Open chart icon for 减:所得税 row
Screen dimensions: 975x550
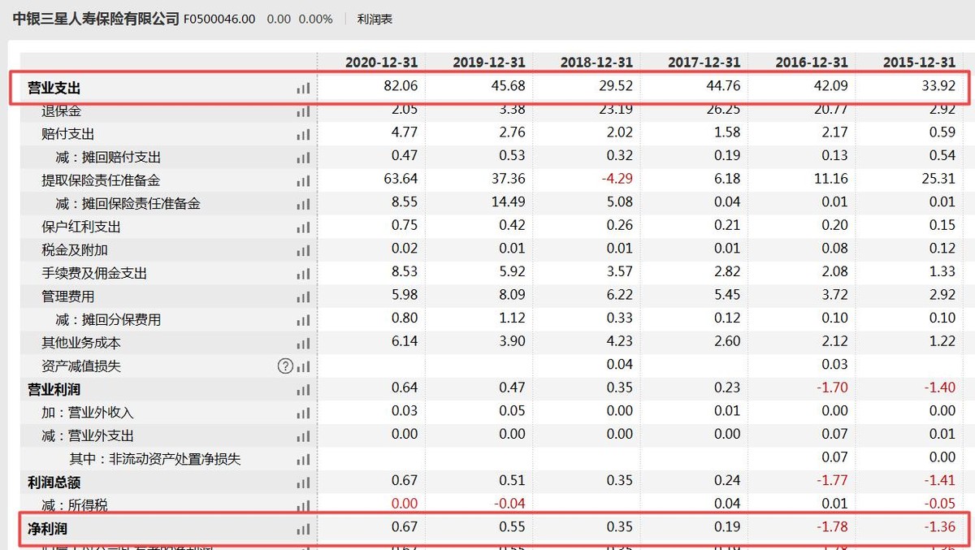pyautogui.click(x=303, y=506)
